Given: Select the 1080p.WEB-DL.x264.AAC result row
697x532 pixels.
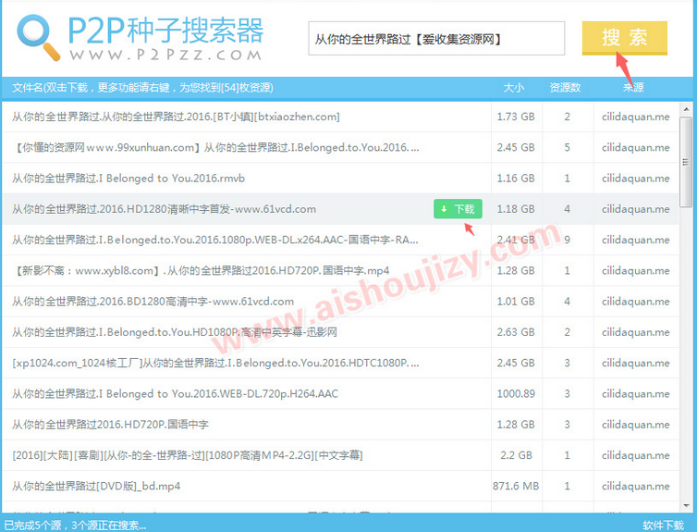Looking at the screenshot, I should click(340, 240).
